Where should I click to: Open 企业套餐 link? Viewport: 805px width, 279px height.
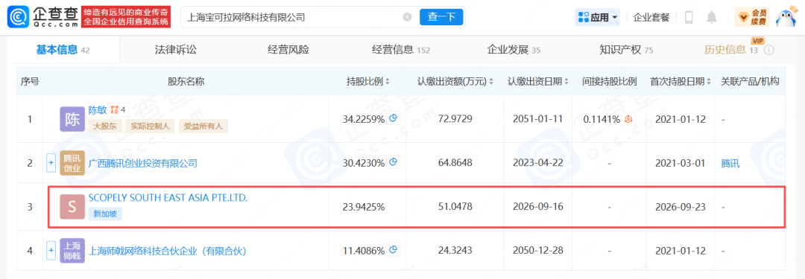[x=651, y=17]
